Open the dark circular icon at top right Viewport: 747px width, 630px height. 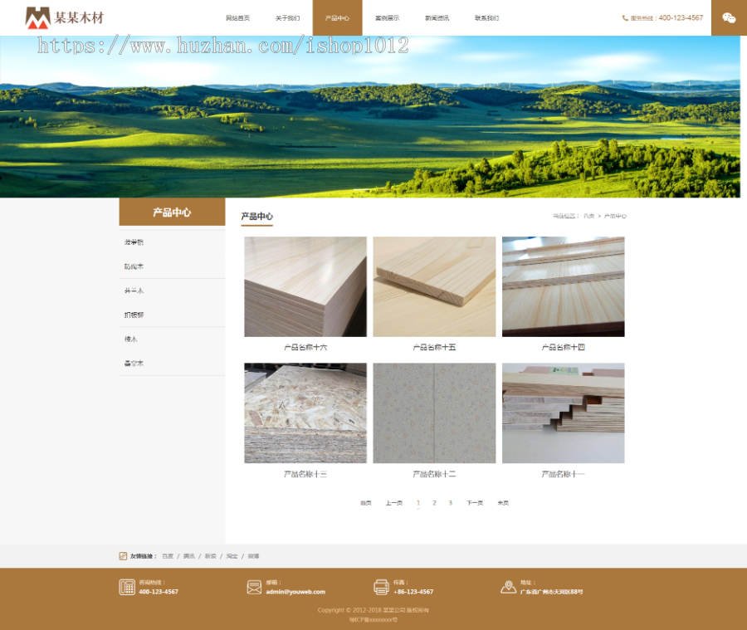coord(729,17)
